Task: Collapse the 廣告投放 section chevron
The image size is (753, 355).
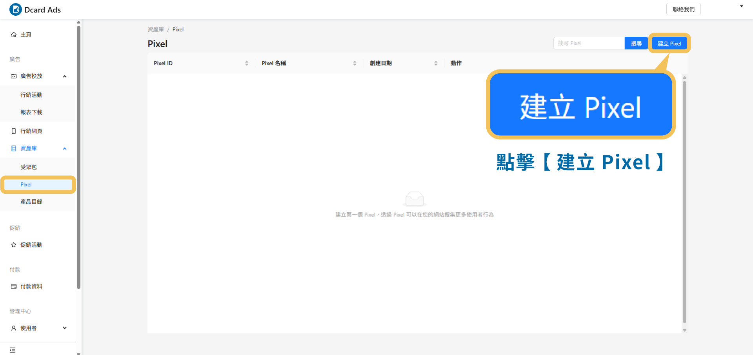Action: [x=65, y=76]
